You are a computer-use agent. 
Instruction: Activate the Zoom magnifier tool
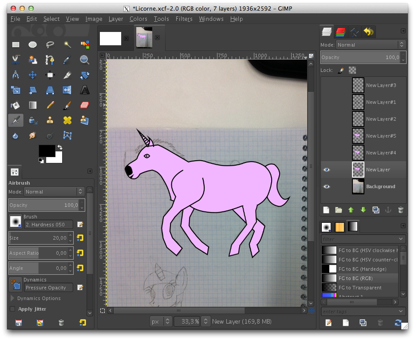tap(84, 59)
